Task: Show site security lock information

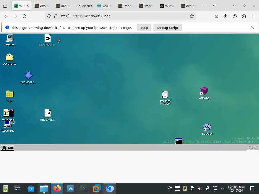Action: (56, 16)
